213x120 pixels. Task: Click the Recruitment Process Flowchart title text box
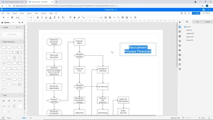[x=138, y=49]
